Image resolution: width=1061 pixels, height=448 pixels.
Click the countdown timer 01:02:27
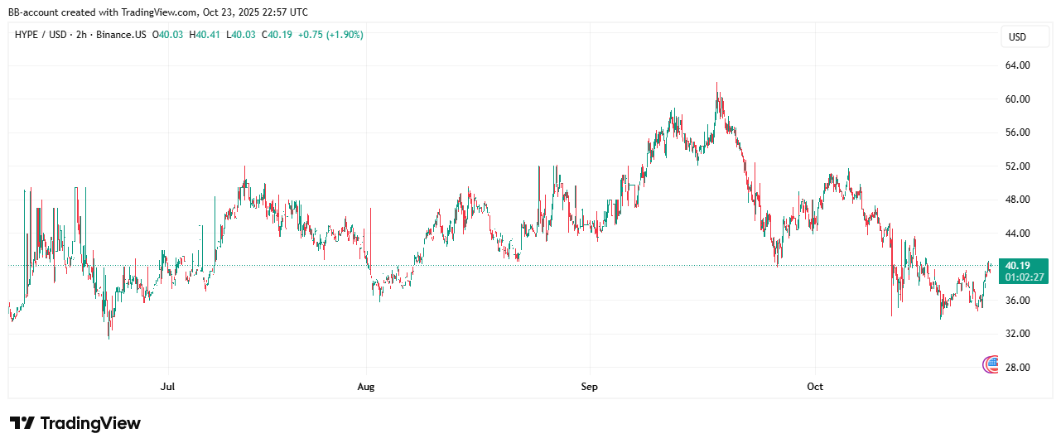point(1022,277)
